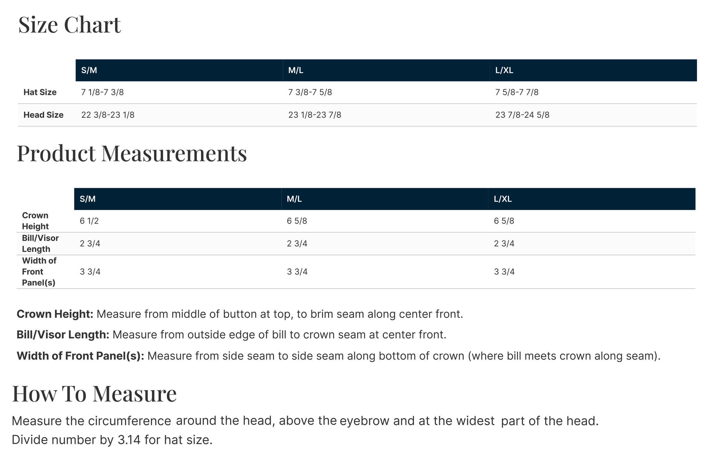Select M/L column header in Size Chart table

296,70
